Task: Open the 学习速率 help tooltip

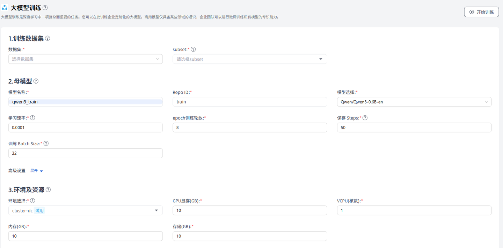Action: pos(32,118)
